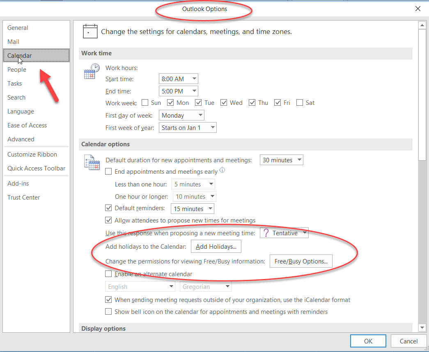Click the Display options section header

click(x=245, y=328)
